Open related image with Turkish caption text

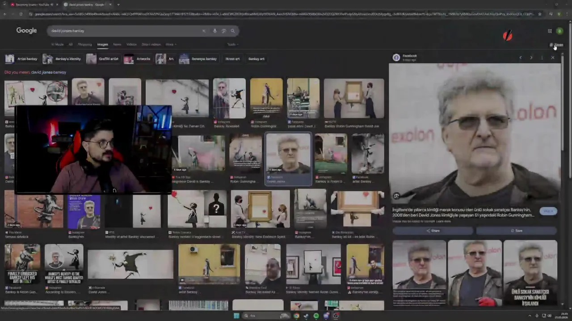click(530, 273)
